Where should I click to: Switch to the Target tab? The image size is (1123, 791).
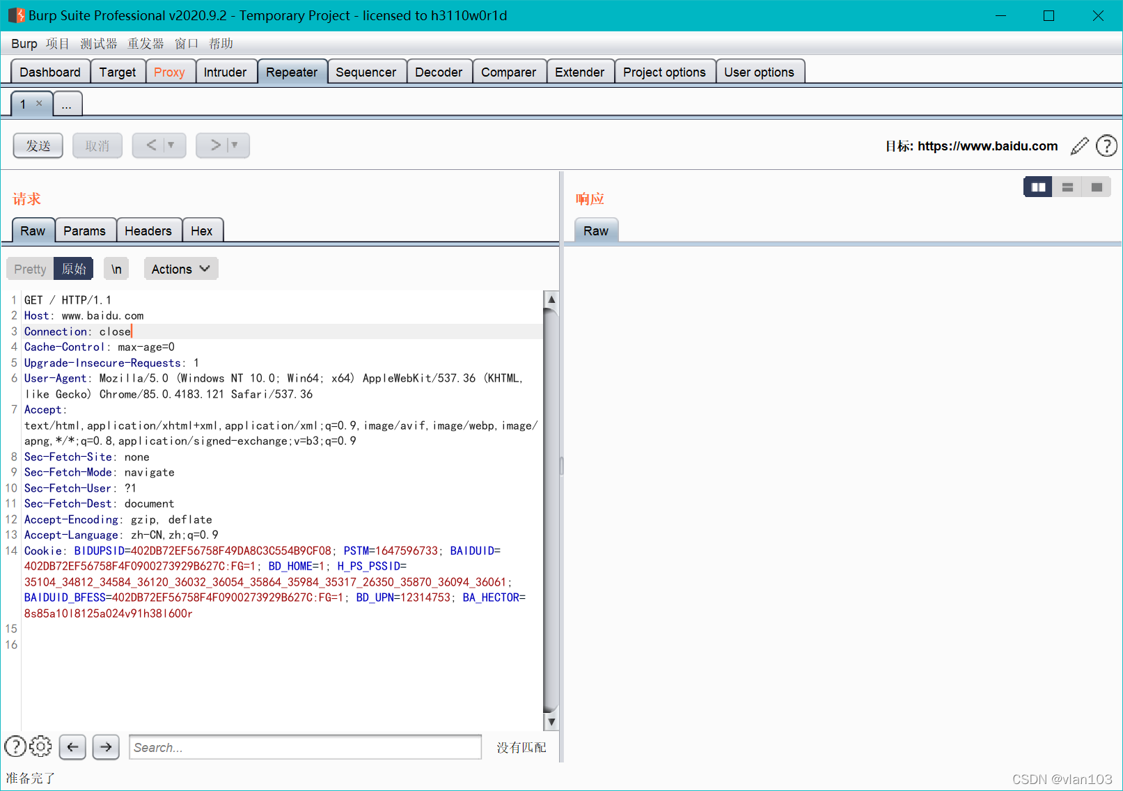point(118,72)
